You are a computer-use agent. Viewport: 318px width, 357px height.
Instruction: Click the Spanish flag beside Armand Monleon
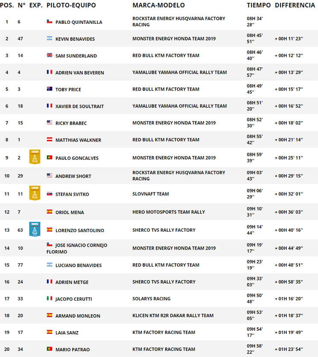coord(50,315)
